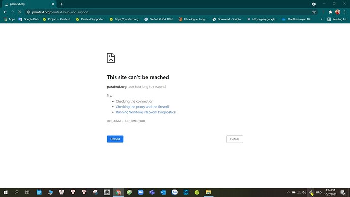This screenshot has width=350, height=197.
Task: Click the battery tray icon
Action: pos(294,192)
